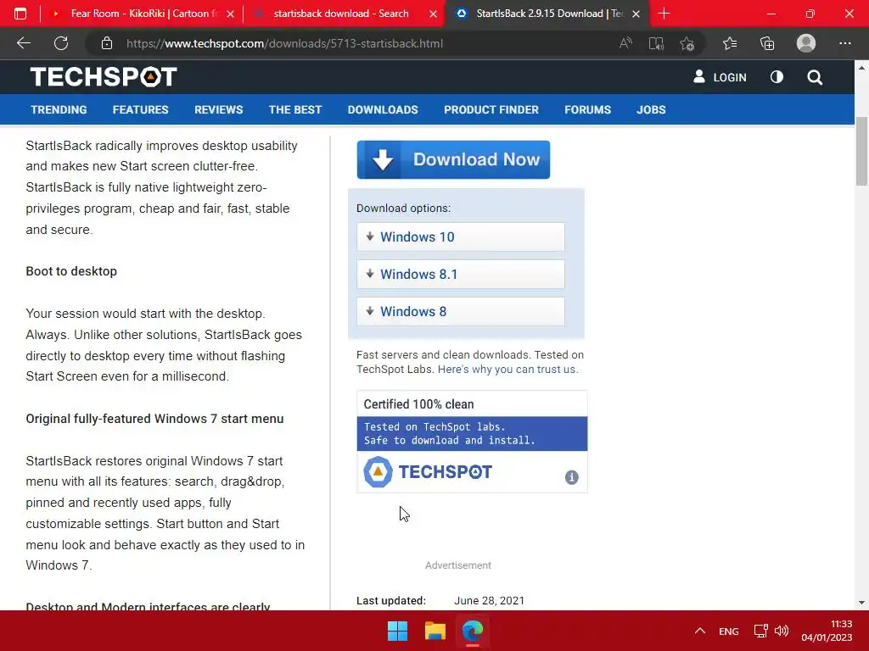Open Edge settings and more menu
This screenshot has width=869, height=651.
(x=844, y=43)
